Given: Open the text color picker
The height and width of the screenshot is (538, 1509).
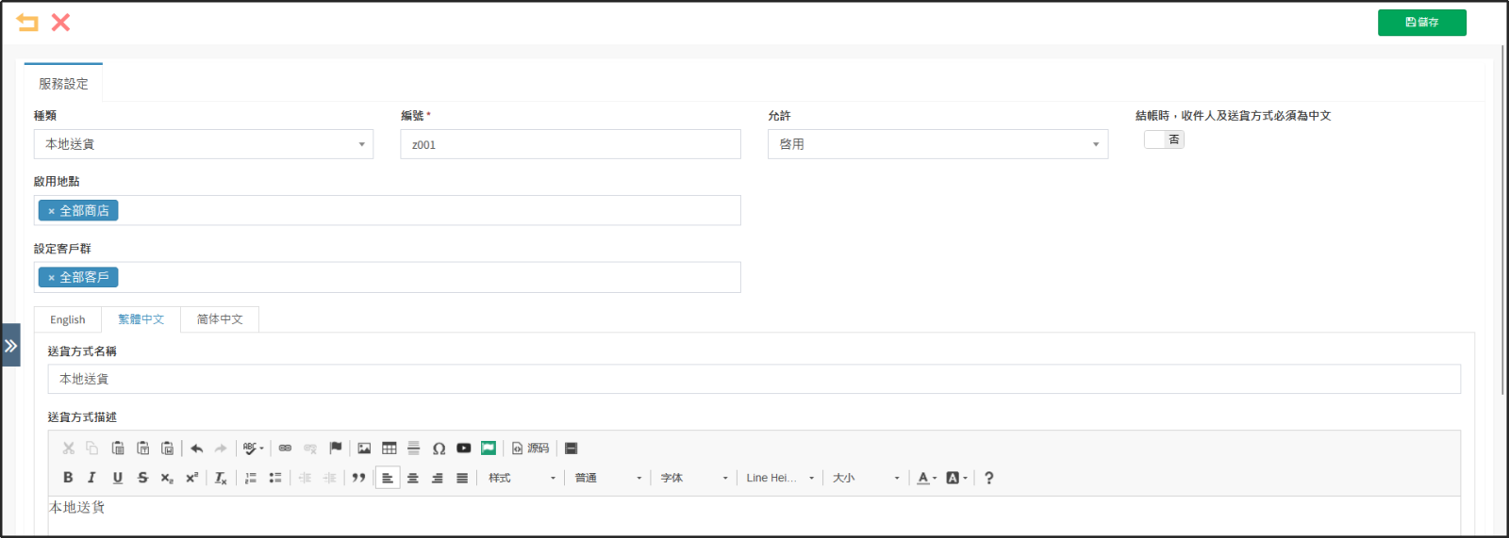Looking at the screenshot, I should click(x=926, y=478).
